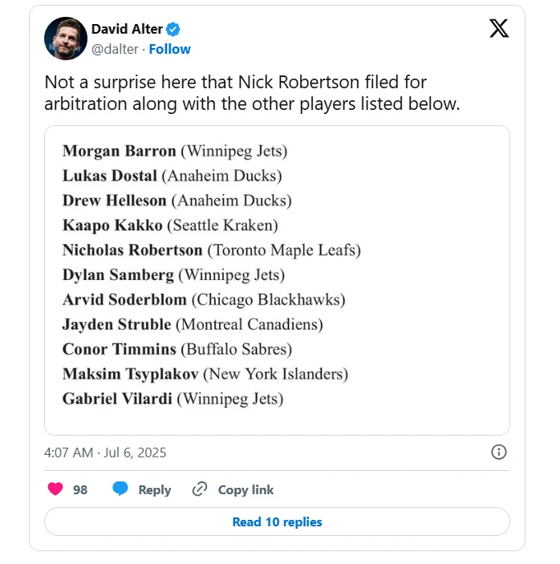Viewport: 560px width, 564px height.
Task: Click the 98 likes count
Action: 80,490
